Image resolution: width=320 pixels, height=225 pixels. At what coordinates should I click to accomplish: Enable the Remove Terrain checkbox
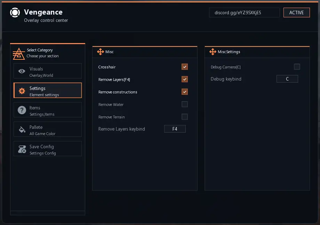[x=184, y=117]
